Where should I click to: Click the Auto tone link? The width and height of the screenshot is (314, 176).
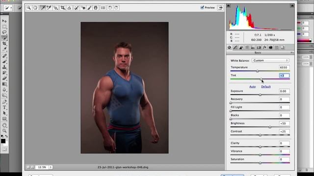click(x=252, y=87)
